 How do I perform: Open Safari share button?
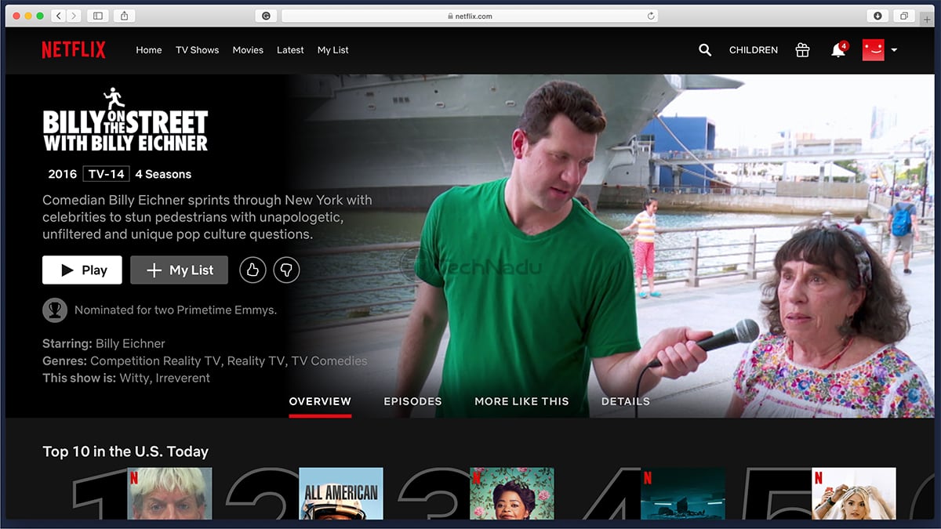(125, 16)
